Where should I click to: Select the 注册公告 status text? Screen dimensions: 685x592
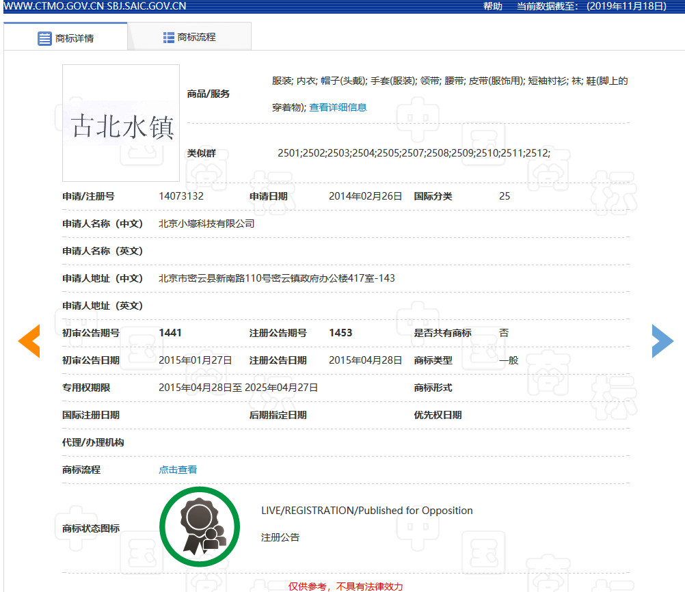click(280, 537)
